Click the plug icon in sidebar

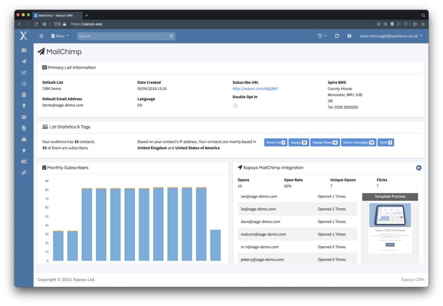click(24, 150)
